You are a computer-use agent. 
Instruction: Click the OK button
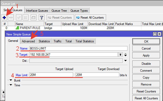pos(146,41)
